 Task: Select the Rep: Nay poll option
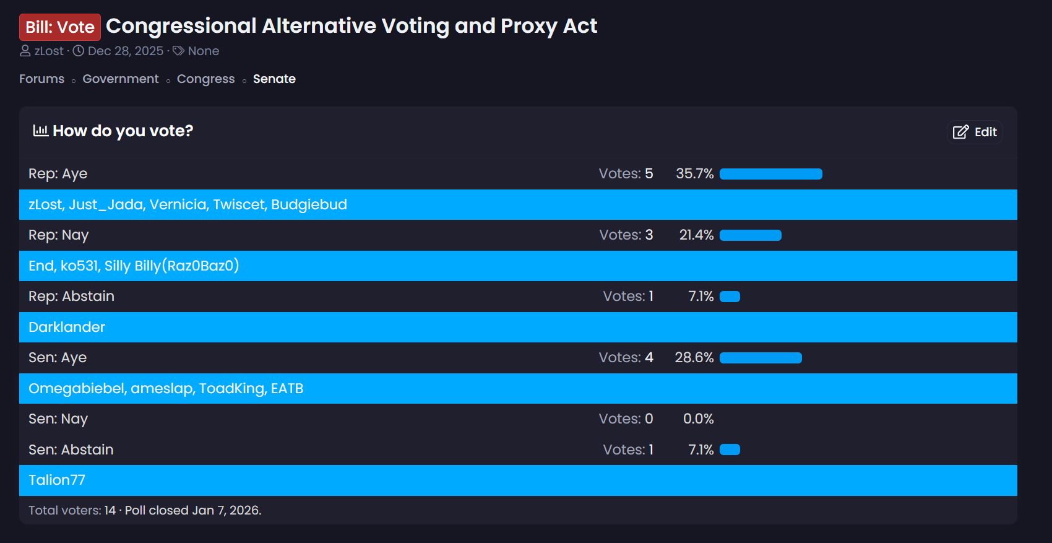click(x=59, y=235)
